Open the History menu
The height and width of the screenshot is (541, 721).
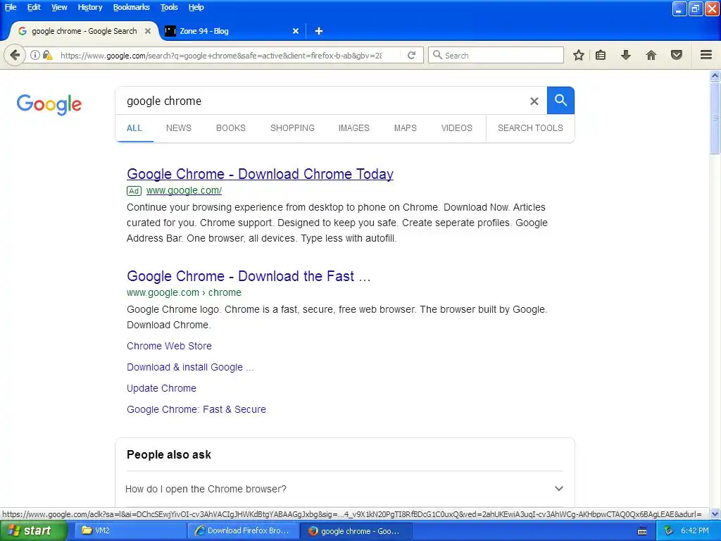coord(89,7)
